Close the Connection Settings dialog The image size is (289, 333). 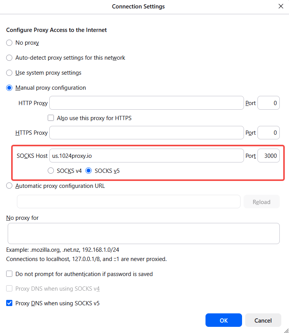[x=281, y=6]
